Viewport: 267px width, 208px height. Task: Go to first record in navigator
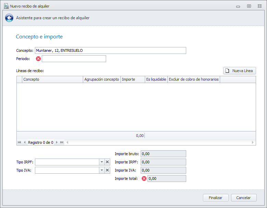20,142
